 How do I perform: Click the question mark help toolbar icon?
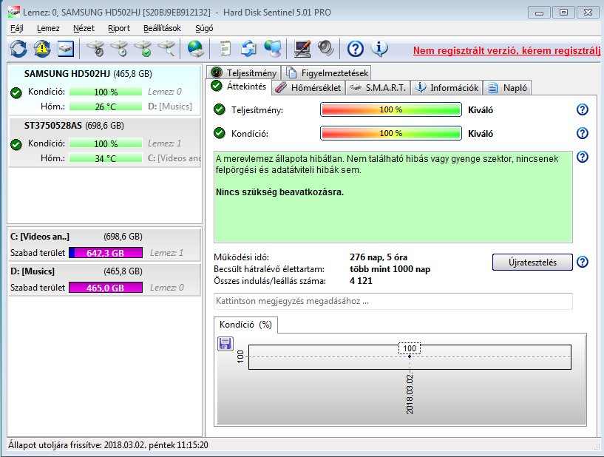pos(355,49)
